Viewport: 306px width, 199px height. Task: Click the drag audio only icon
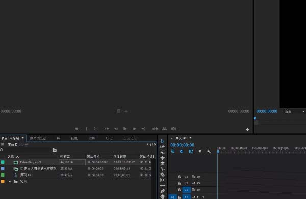click(x=125, y=112)
